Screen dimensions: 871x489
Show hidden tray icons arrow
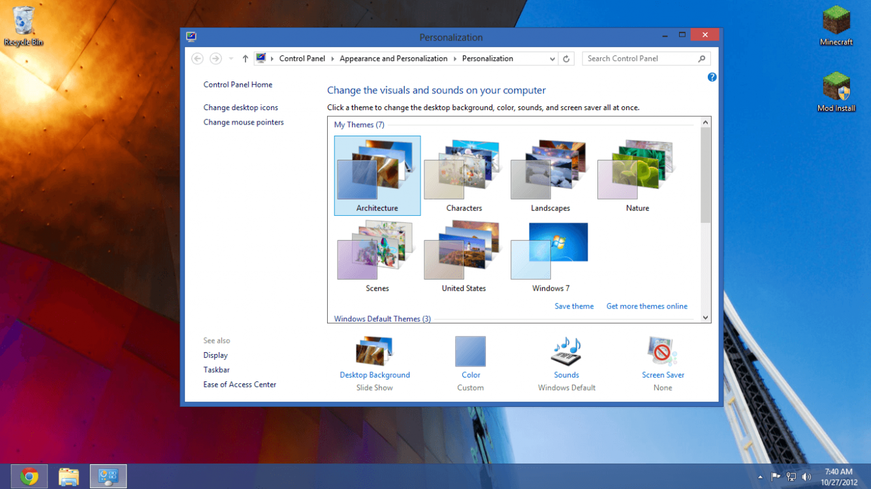click(x=760, y=477)
